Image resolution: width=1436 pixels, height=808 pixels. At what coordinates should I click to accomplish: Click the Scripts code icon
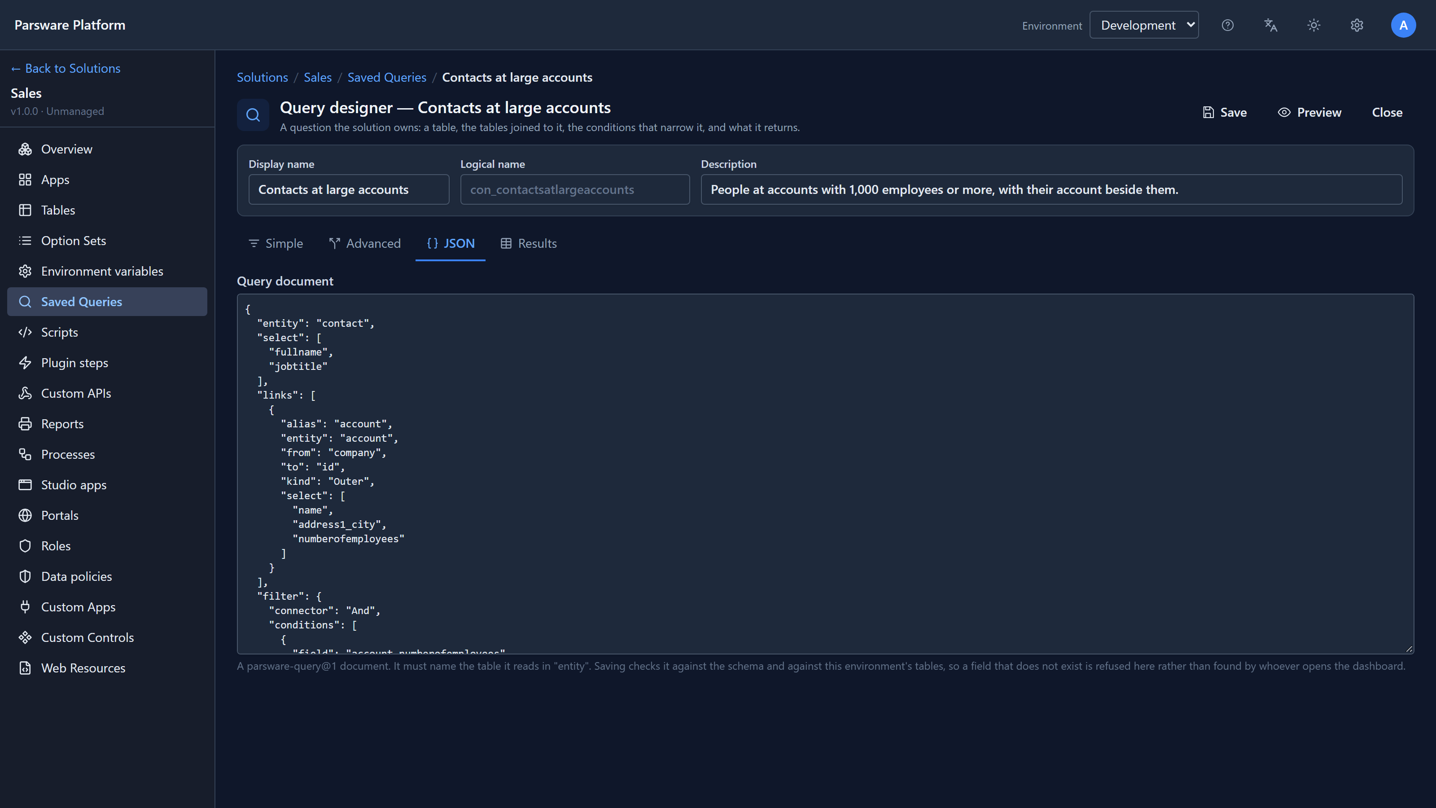coord(25,332)
